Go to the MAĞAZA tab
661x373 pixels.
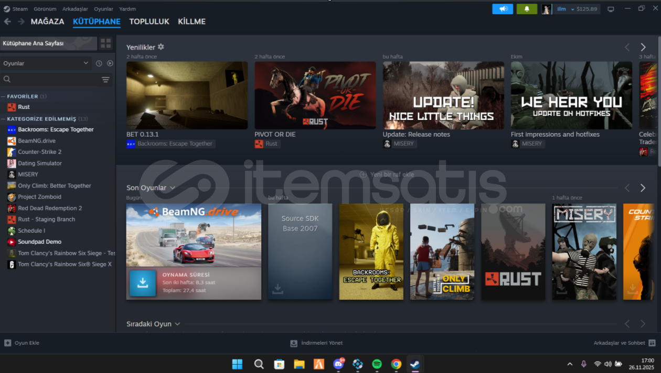[x=47, y=21]
